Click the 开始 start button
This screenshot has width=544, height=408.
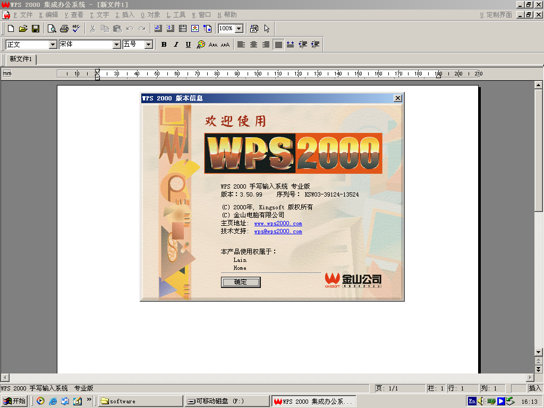(x=14, y=401)
